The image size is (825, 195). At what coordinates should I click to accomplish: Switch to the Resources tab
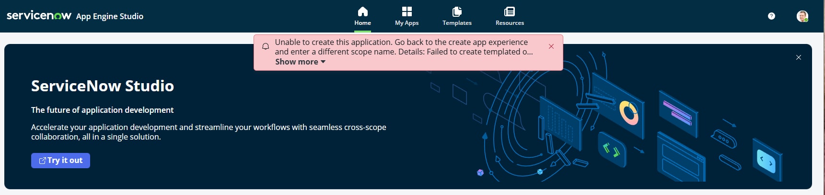(x=510, y=16)
